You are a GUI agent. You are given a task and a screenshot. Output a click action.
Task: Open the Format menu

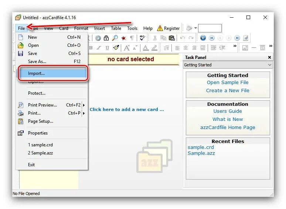pos(81,28)
